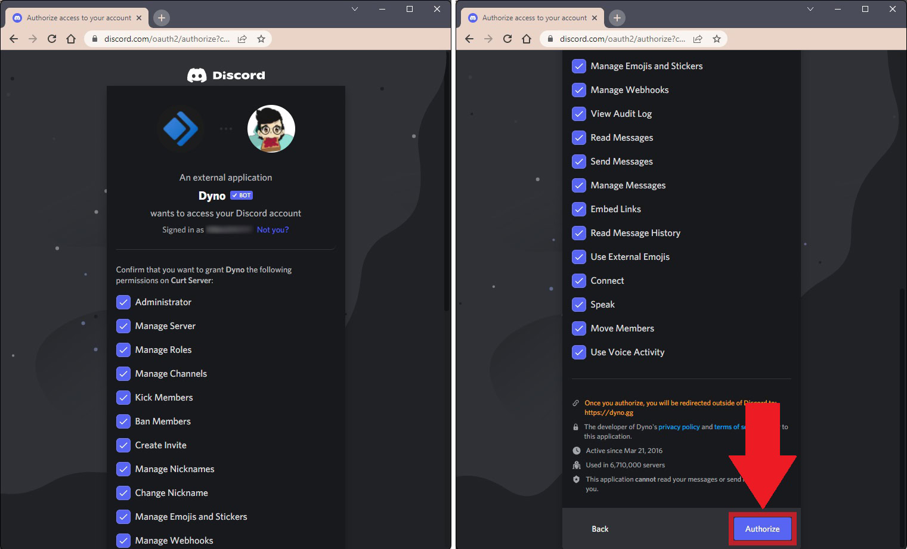
Task: Select the Authorize access tab in the left window
Action: tap(78, 18)
